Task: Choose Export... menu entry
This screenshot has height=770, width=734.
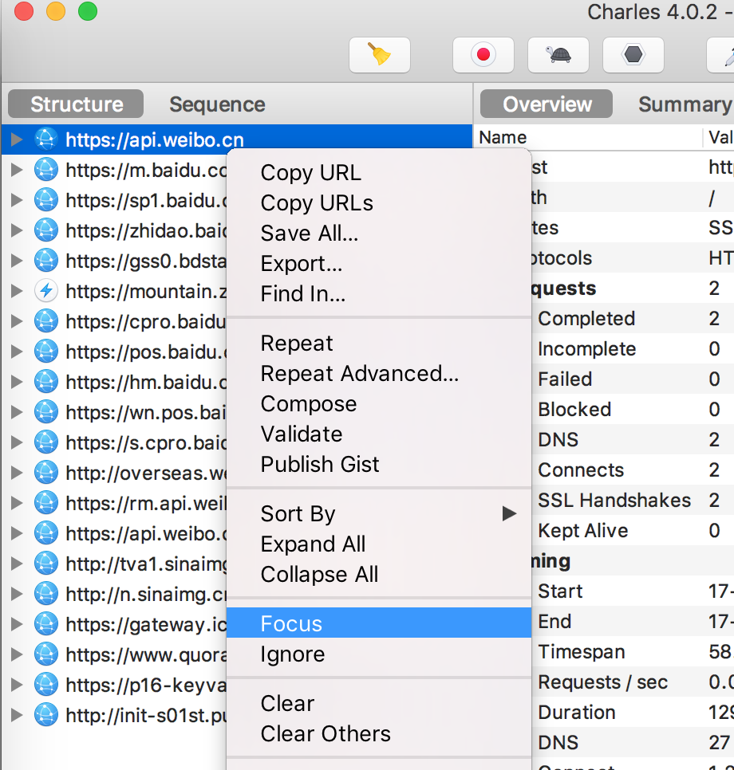Action: click(x=378, y=264)
